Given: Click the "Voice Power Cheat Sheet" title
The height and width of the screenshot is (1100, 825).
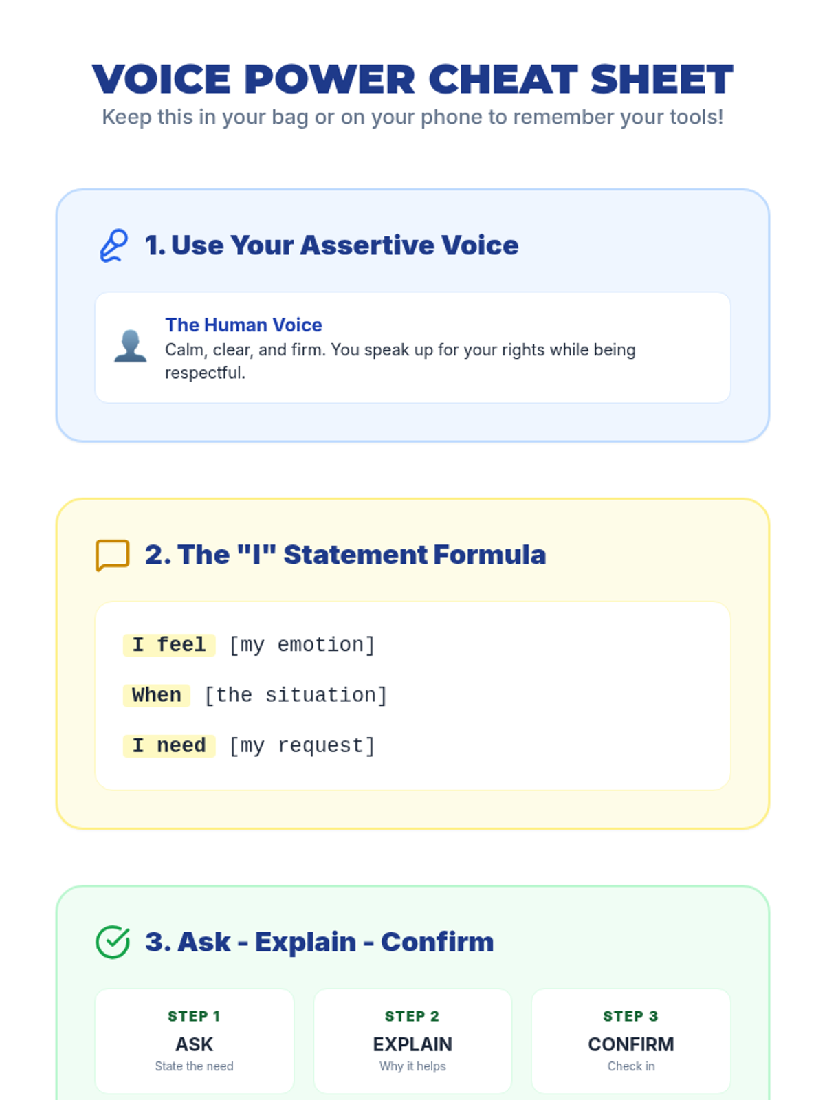Looking at the screenshot, I should pos(412,79).
